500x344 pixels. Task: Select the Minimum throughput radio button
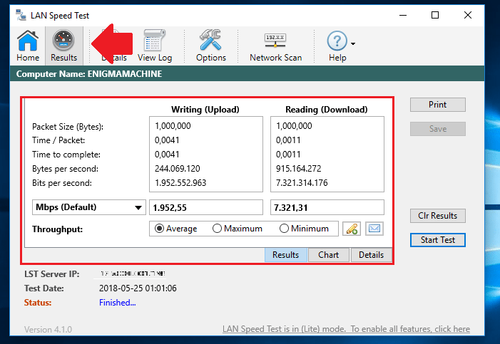(x=304, y=229)
